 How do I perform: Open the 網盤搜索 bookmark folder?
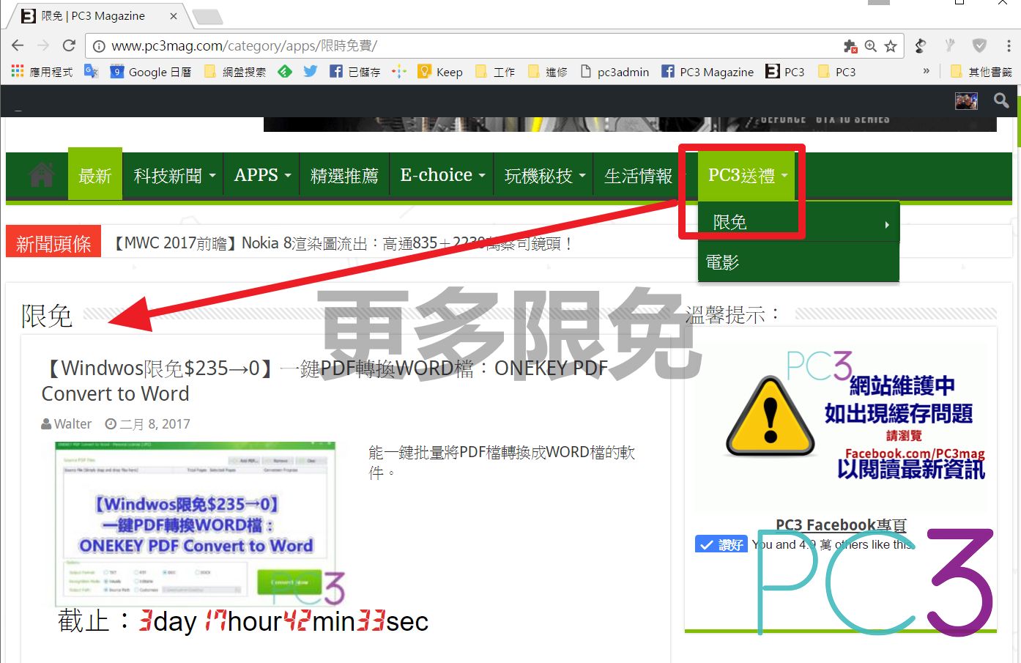pyautogui.click(x=235, y=72)
